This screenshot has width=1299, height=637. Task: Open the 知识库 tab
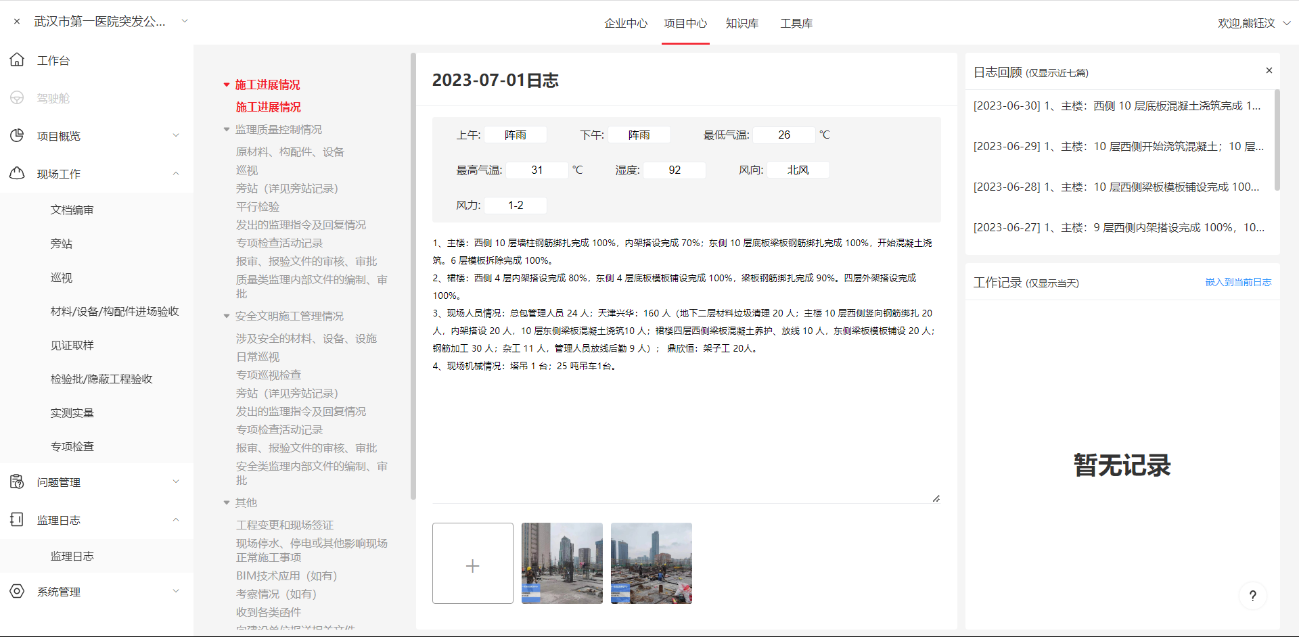coord(742,23)
